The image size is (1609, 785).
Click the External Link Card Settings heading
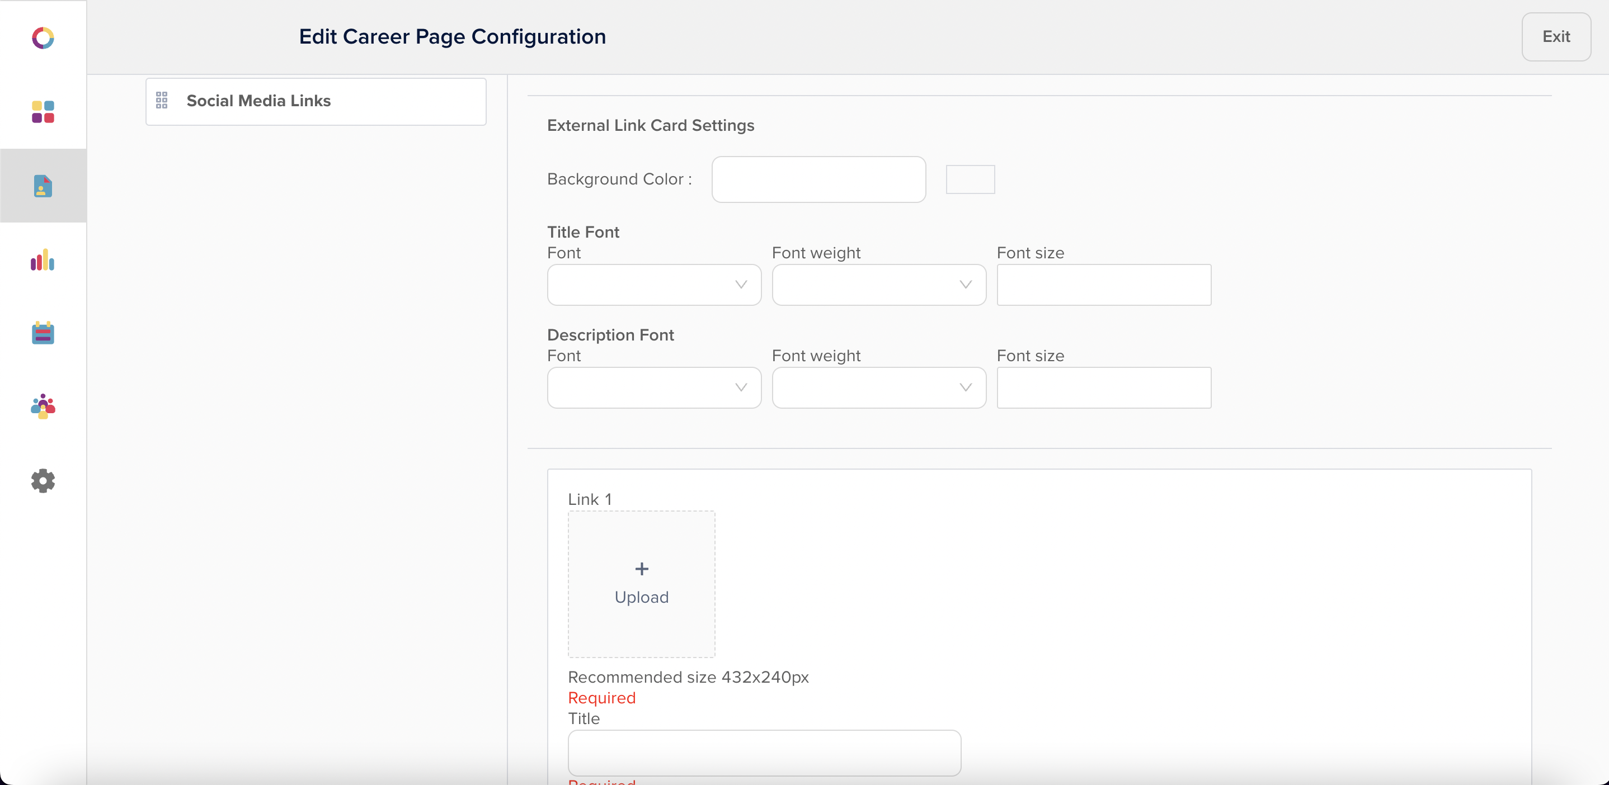pos(650,125)
